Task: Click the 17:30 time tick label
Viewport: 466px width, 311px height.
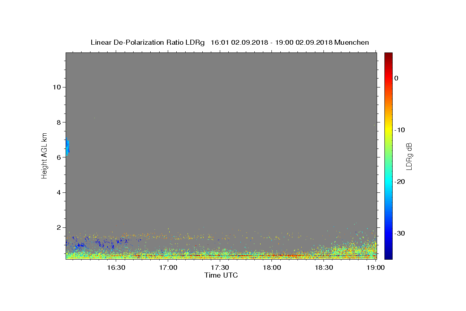Action: (x=220, y=267)
